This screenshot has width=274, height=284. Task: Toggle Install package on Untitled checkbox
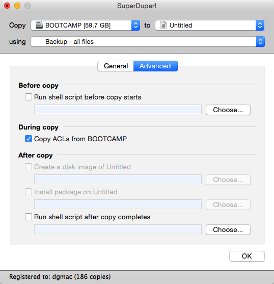[29, 192]
